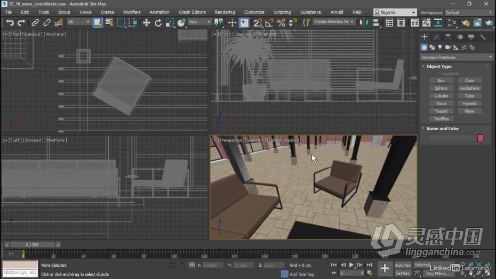Toggle the Angle Snap button

(x=269, y=22)
